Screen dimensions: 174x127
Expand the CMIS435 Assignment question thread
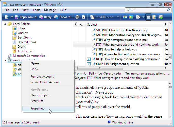89,64
